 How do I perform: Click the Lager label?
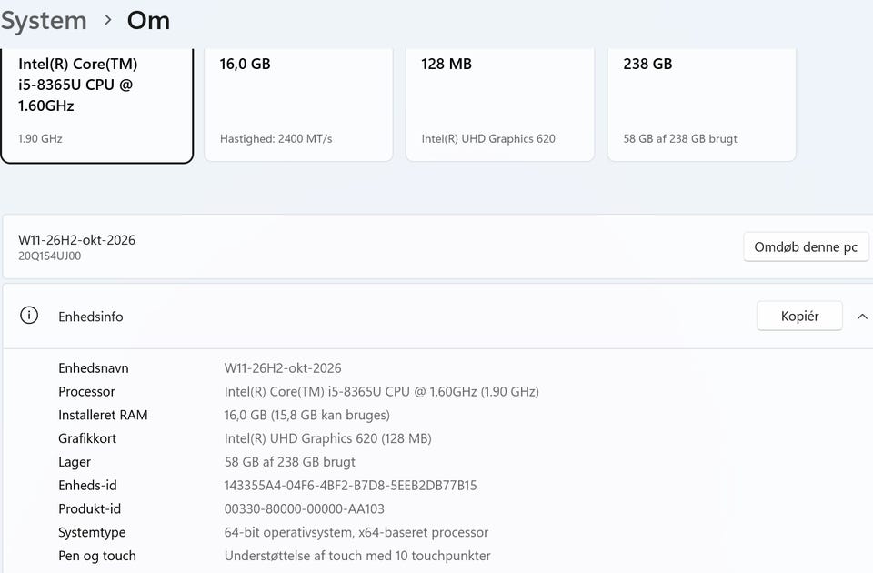pyautogui.click(x=75, y=462)
